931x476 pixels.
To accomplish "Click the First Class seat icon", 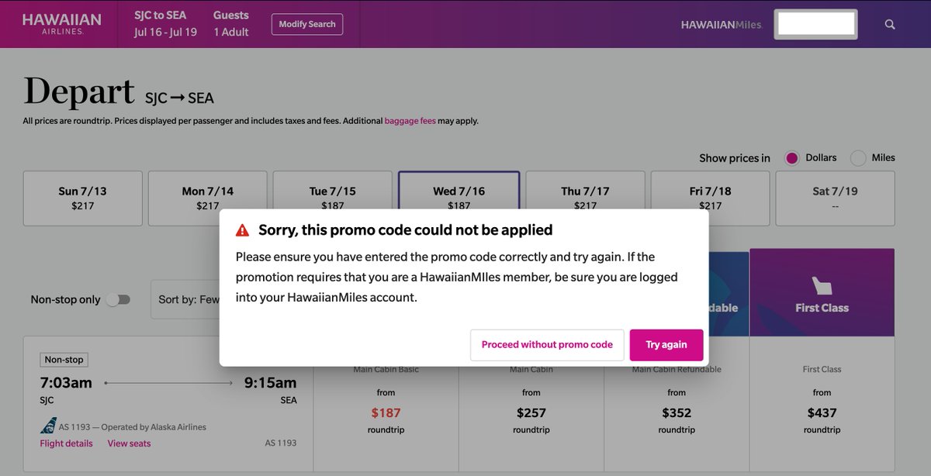I will (x=822, y=285).
